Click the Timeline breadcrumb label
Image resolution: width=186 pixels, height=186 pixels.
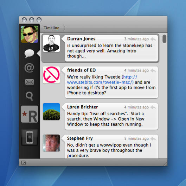click(51, 28)
